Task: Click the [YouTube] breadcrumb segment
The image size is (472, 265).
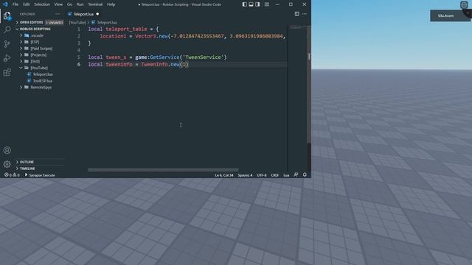Action: [77, 22]
